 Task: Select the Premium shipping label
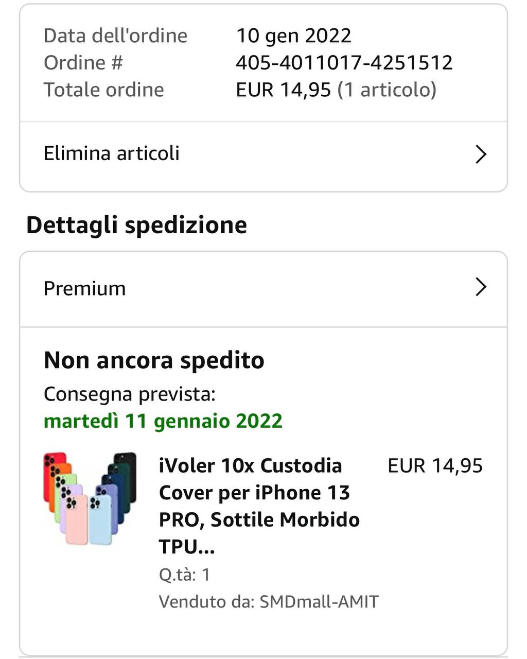tap(85, 288)
